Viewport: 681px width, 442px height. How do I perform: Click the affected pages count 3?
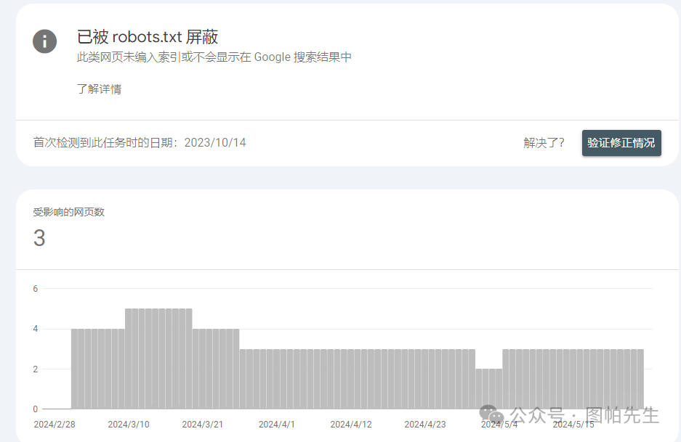[x=39, y=238]
